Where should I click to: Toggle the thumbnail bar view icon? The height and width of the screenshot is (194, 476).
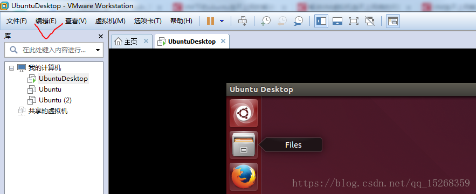coord(337,21)
